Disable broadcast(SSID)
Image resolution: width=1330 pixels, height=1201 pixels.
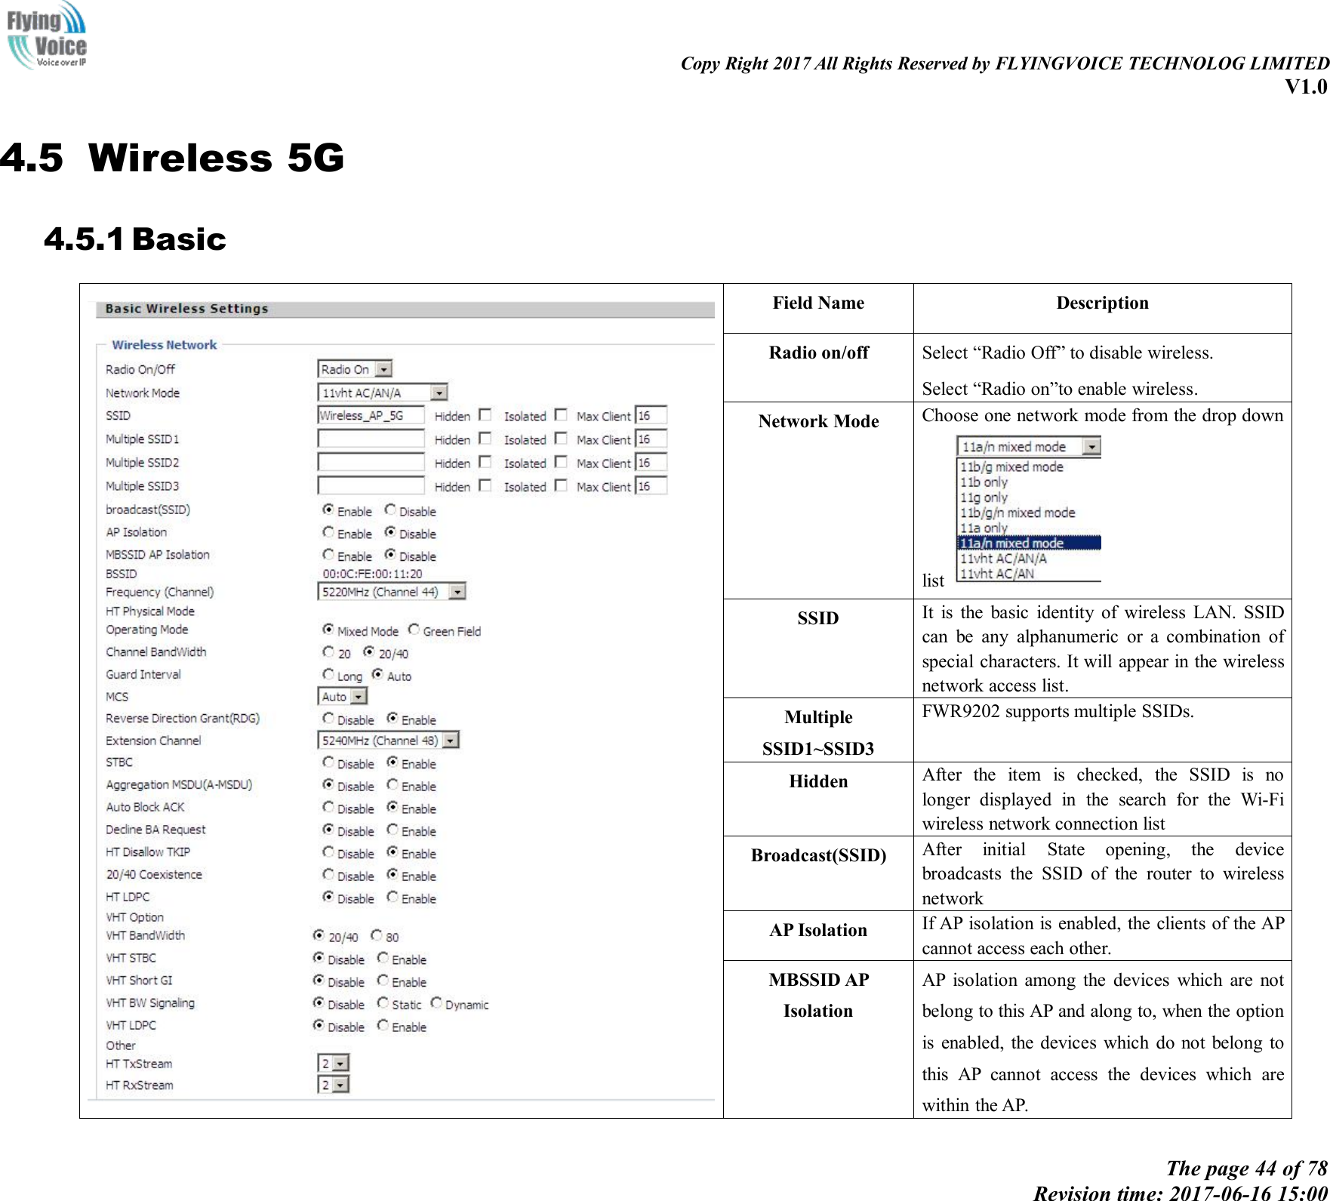(389, 510)
